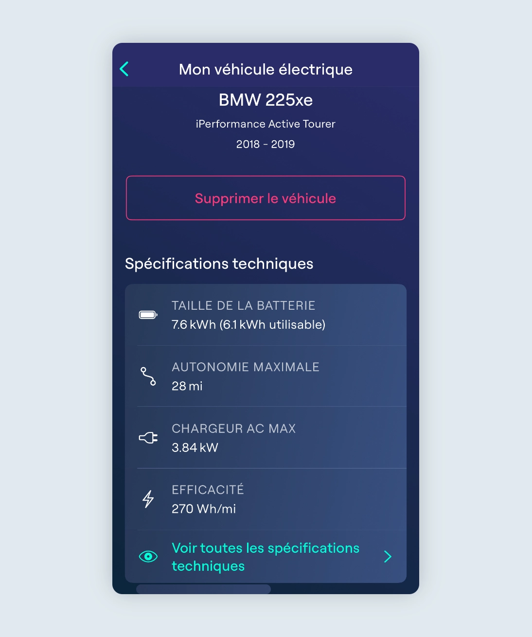The height and width of the screenshot is (637, 532).
Task: Click the Spécifications techniques heading
Action: (219, 263)
